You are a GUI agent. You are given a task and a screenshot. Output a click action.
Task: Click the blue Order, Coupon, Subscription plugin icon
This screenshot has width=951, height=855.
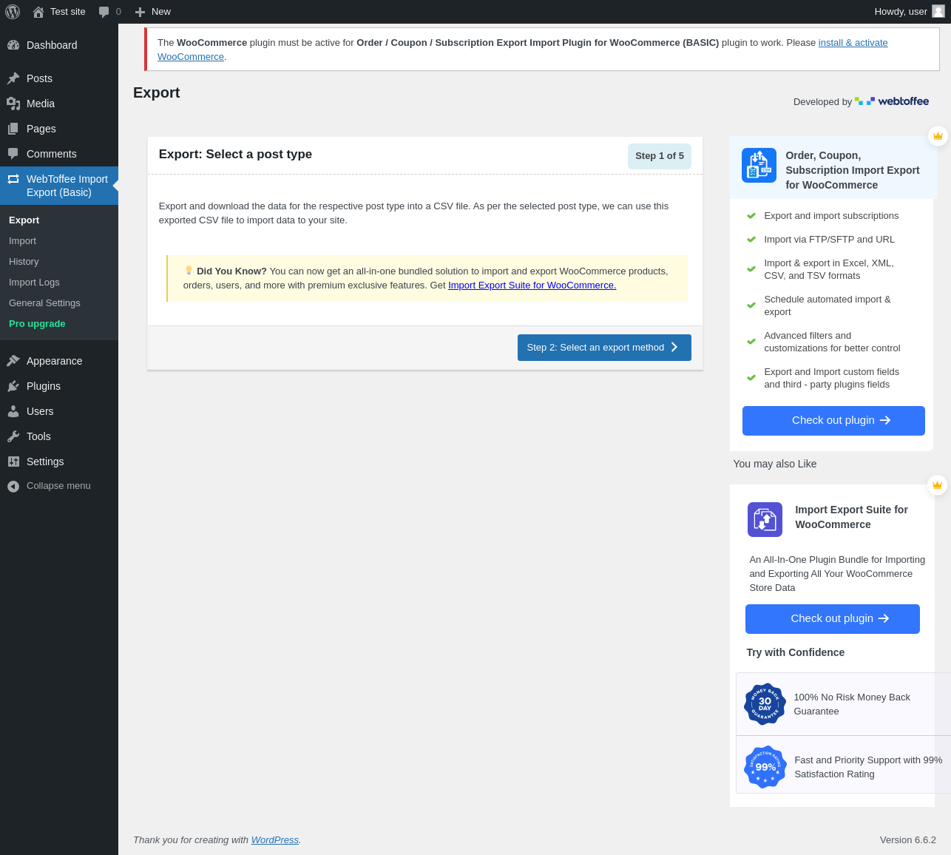(759, 165)
